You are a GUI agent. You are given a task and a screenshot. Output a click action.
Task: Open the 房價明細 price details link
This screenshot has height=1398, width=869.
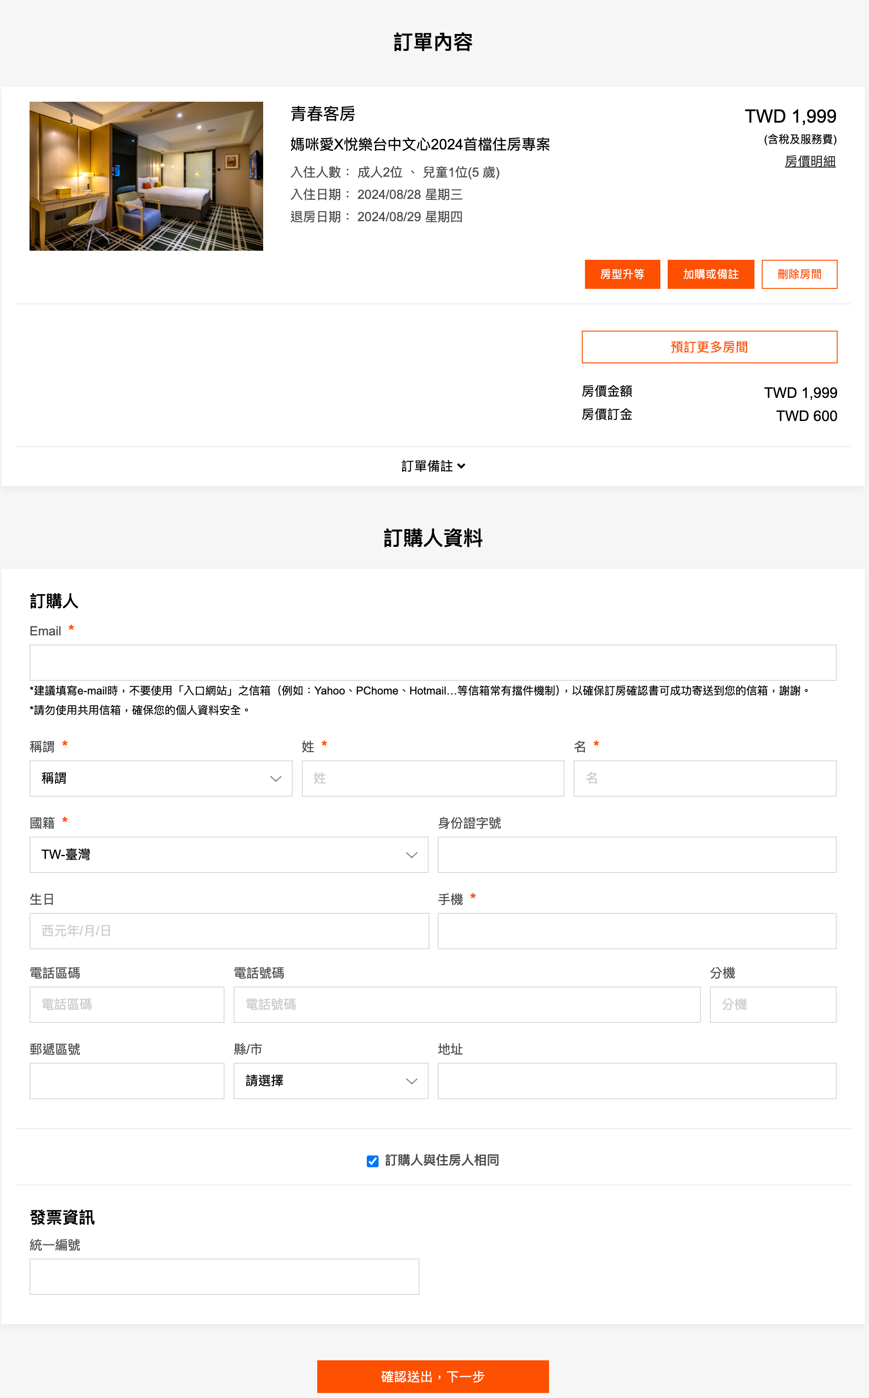point(809,161)
